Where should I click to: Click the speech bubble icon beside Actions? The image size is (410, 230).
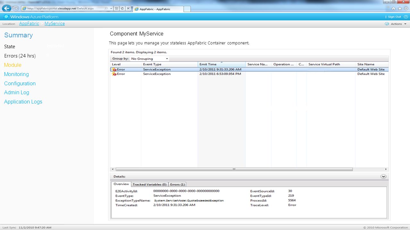click(387, 24)
